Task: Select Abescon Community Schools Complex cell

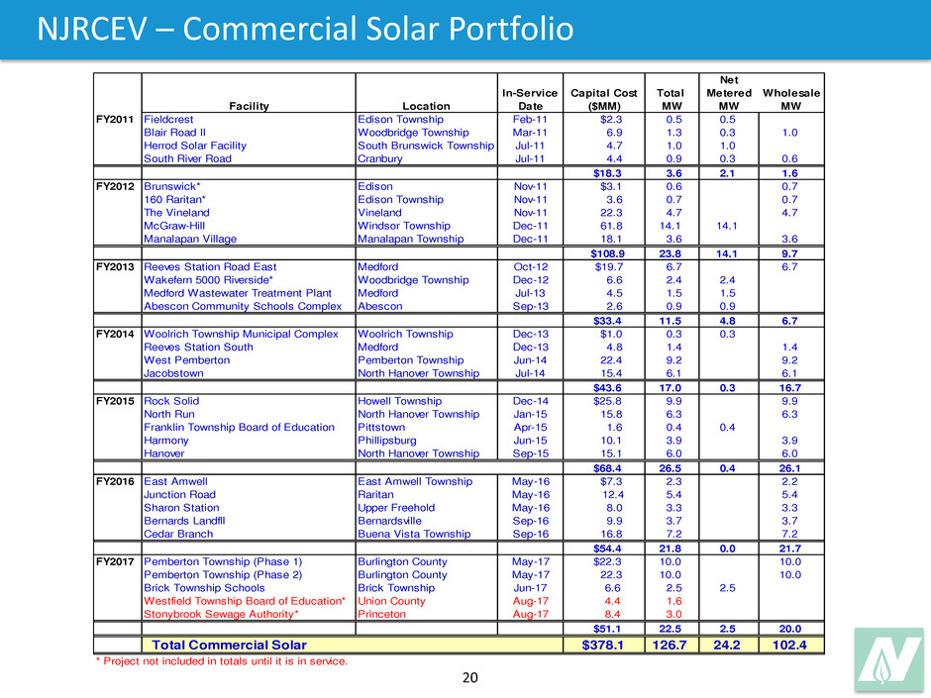Action: 243,306
